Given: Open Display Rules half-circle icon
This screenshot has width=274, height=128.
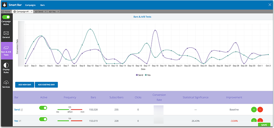Looking at the screenshot, I should 6,65.
